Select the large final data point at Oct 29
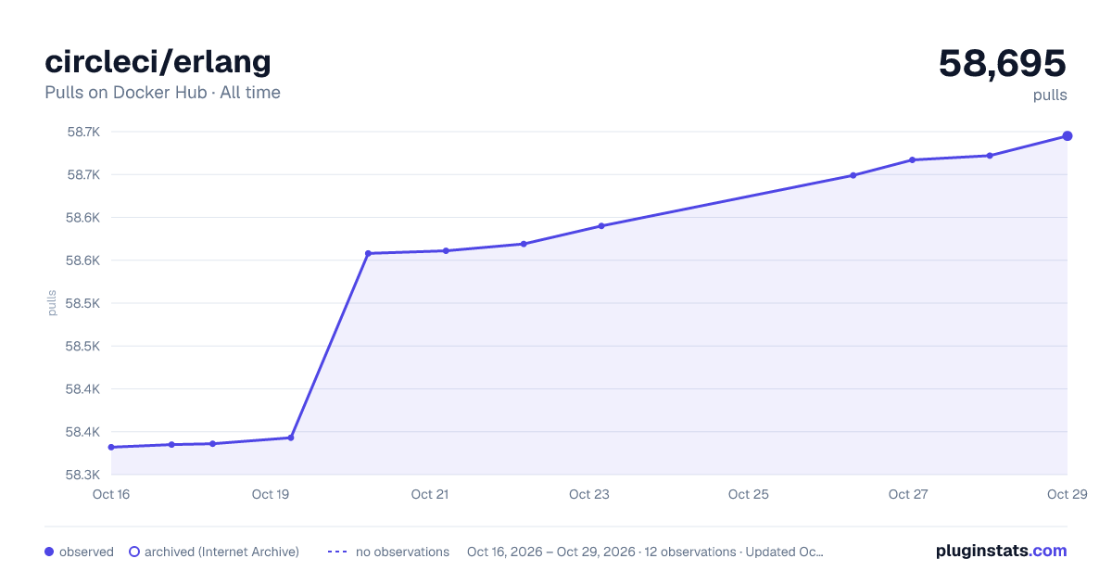 click(x=1068, y=136)
